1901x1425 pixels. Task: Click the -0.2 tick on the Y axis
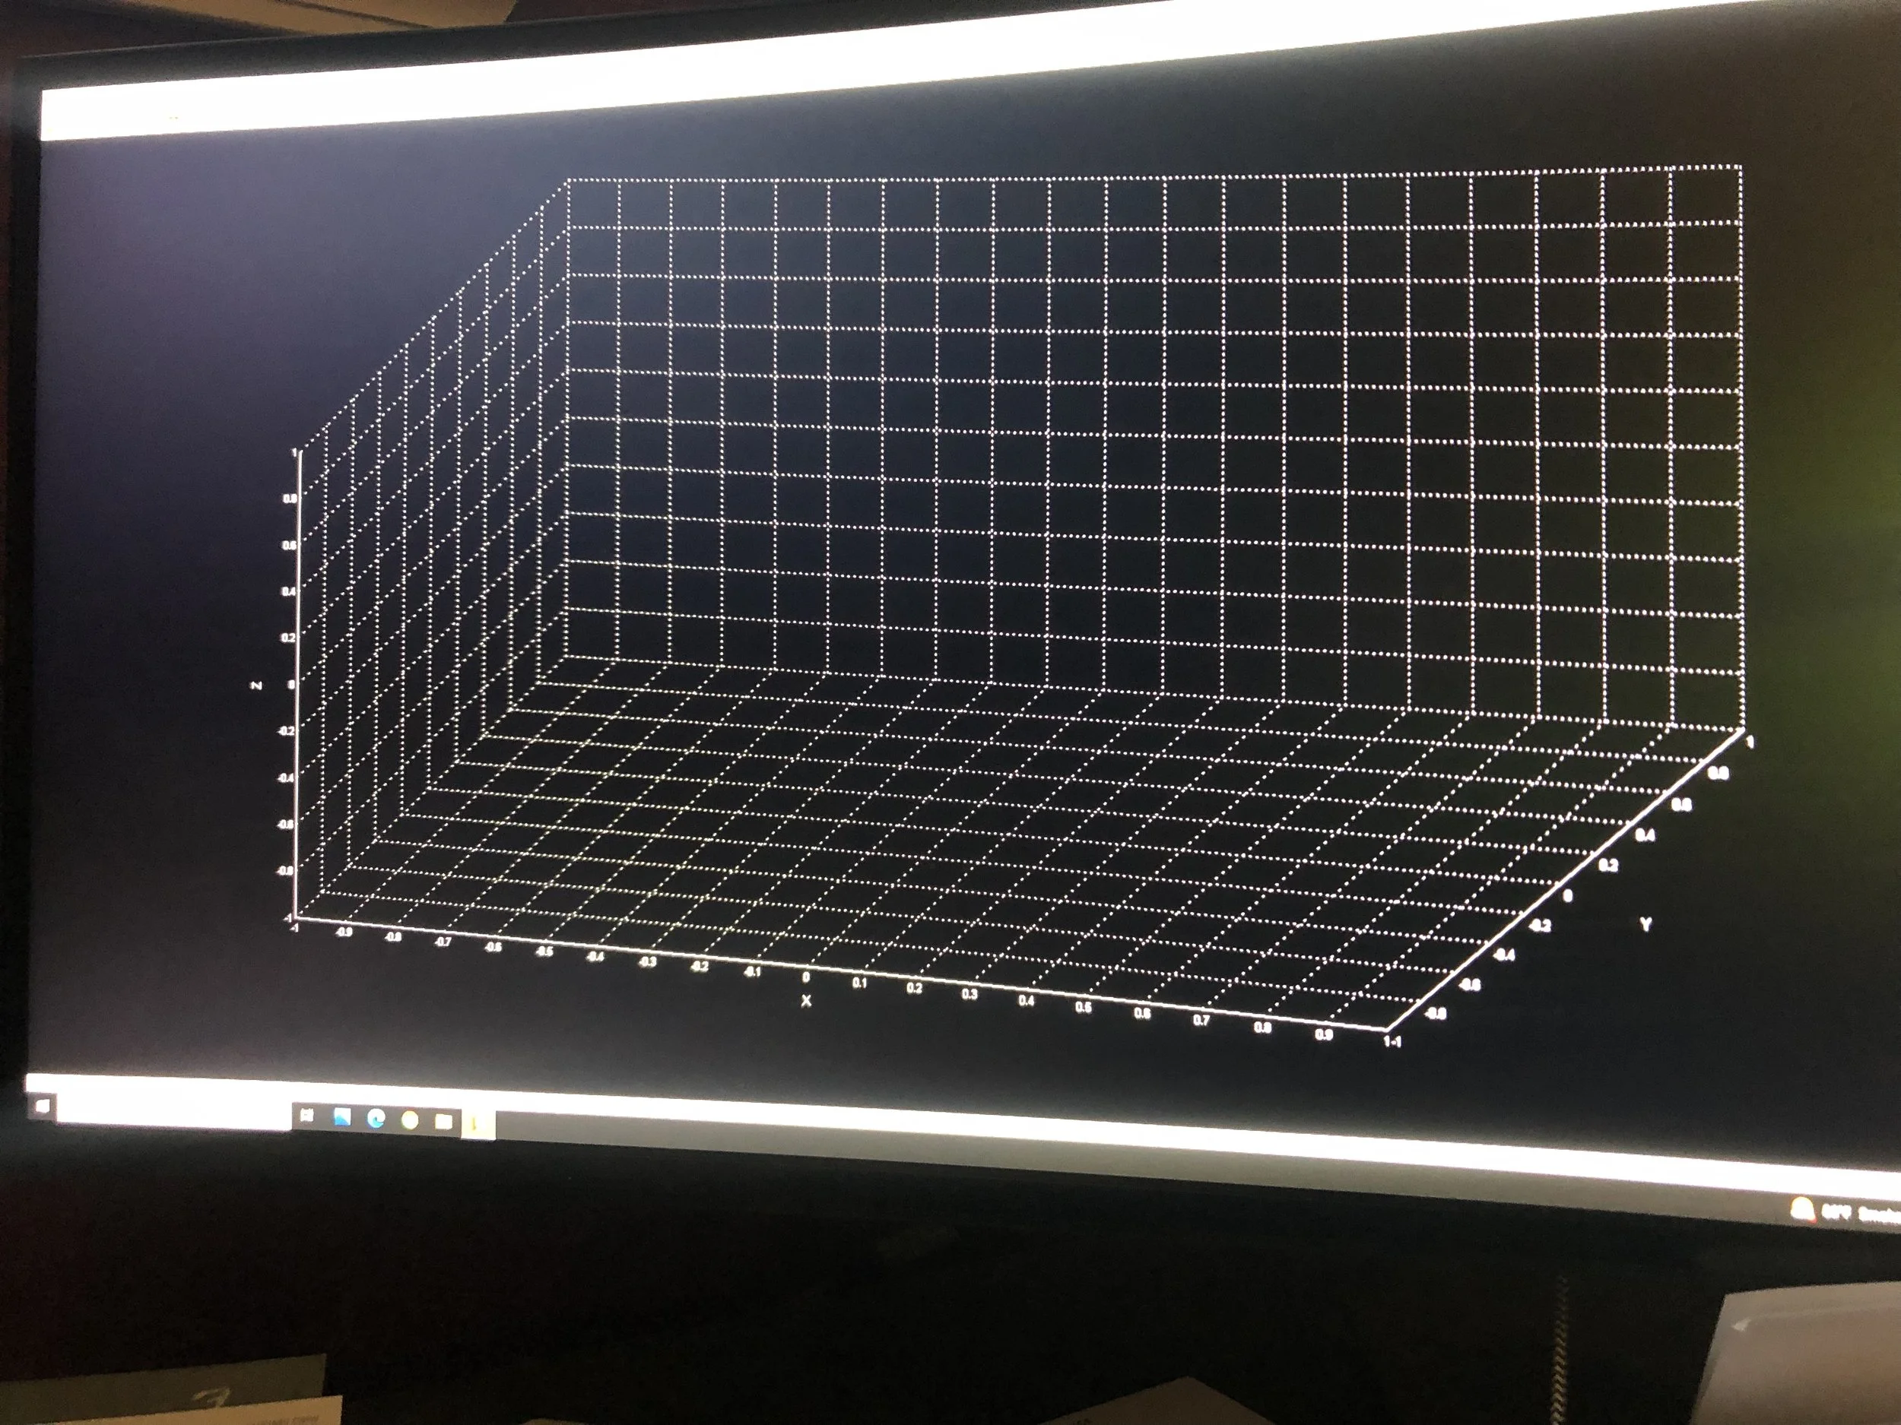[x=1541, y=926]
